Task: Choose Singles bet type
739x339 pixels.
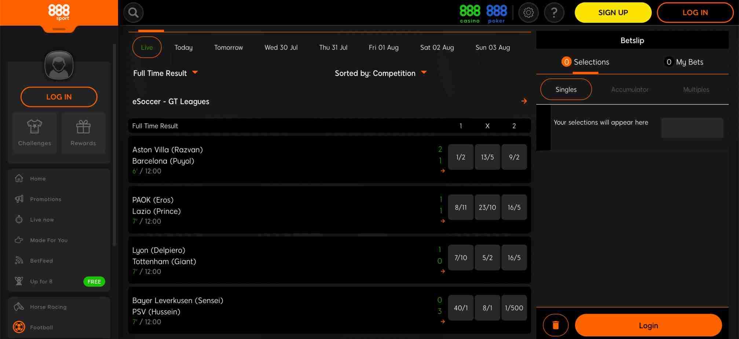Action: pos(566,89)
